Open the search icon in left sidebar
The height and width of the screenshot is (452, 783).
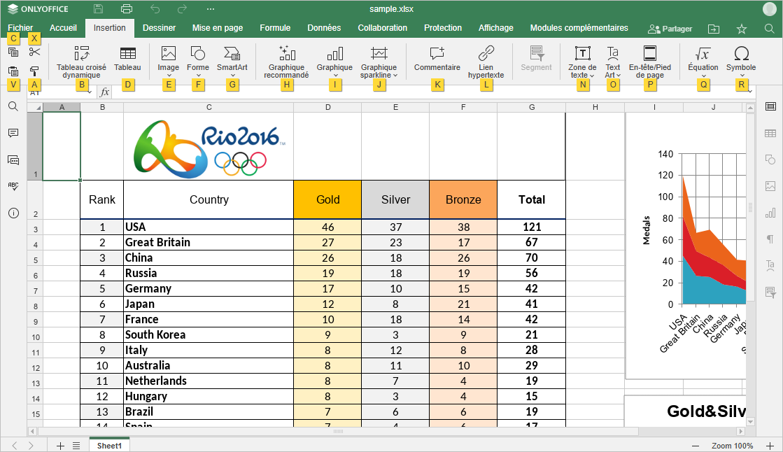pyautogui.click(x=13, y=106)
